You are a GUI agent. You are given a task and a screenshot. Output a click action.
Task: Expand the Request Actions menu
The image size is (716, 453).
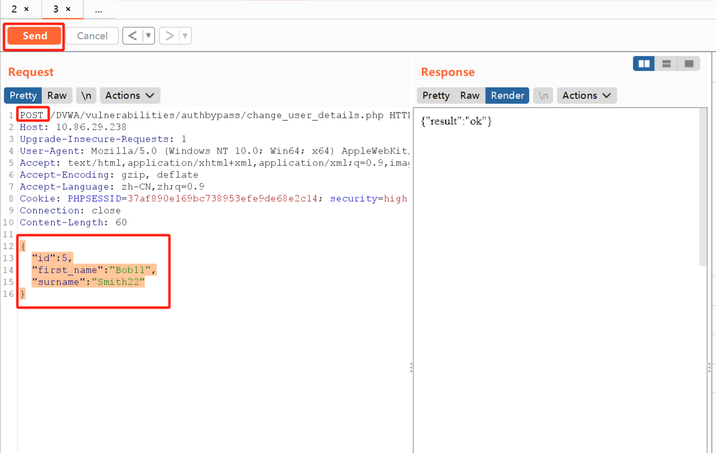(x=129, y=95)
